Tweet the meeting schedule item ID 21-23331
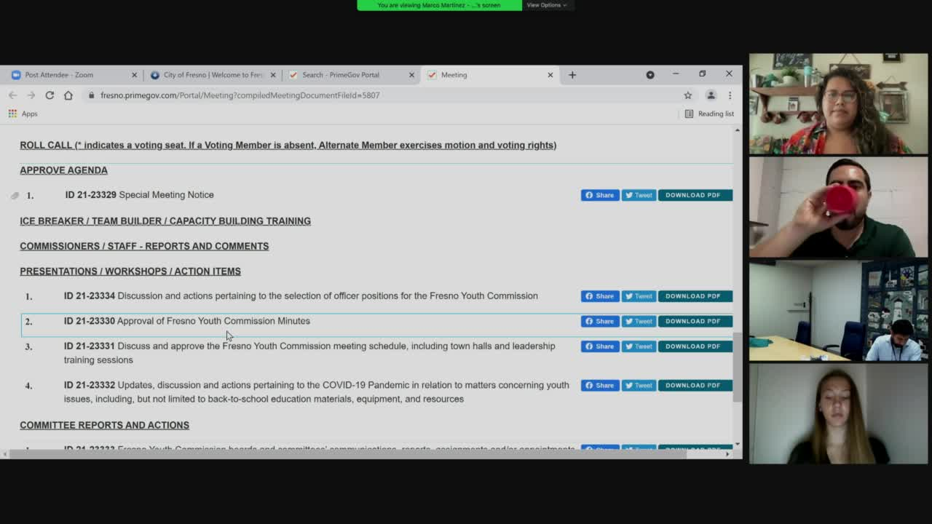 (x=639, y=346)
